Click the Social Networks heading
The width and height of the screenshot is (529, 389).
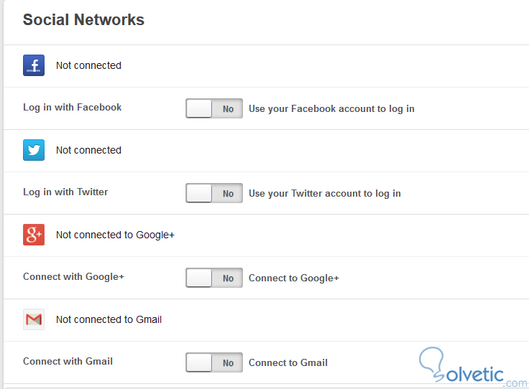point(83,20)
